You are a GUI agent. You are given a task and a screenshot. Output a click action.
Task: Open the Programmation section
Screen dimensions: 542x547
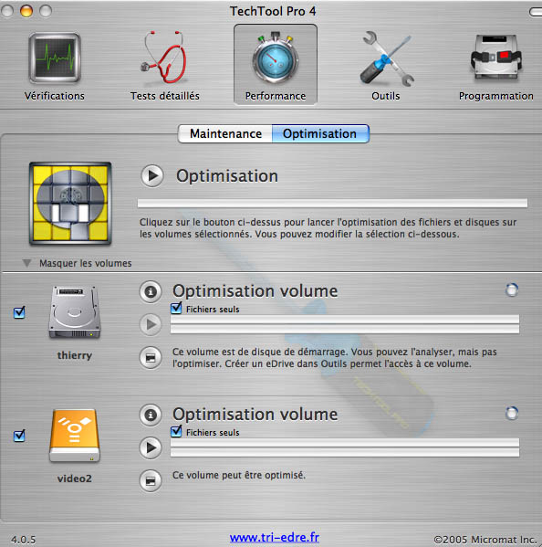pyautogui.click(x=496, y=67)
